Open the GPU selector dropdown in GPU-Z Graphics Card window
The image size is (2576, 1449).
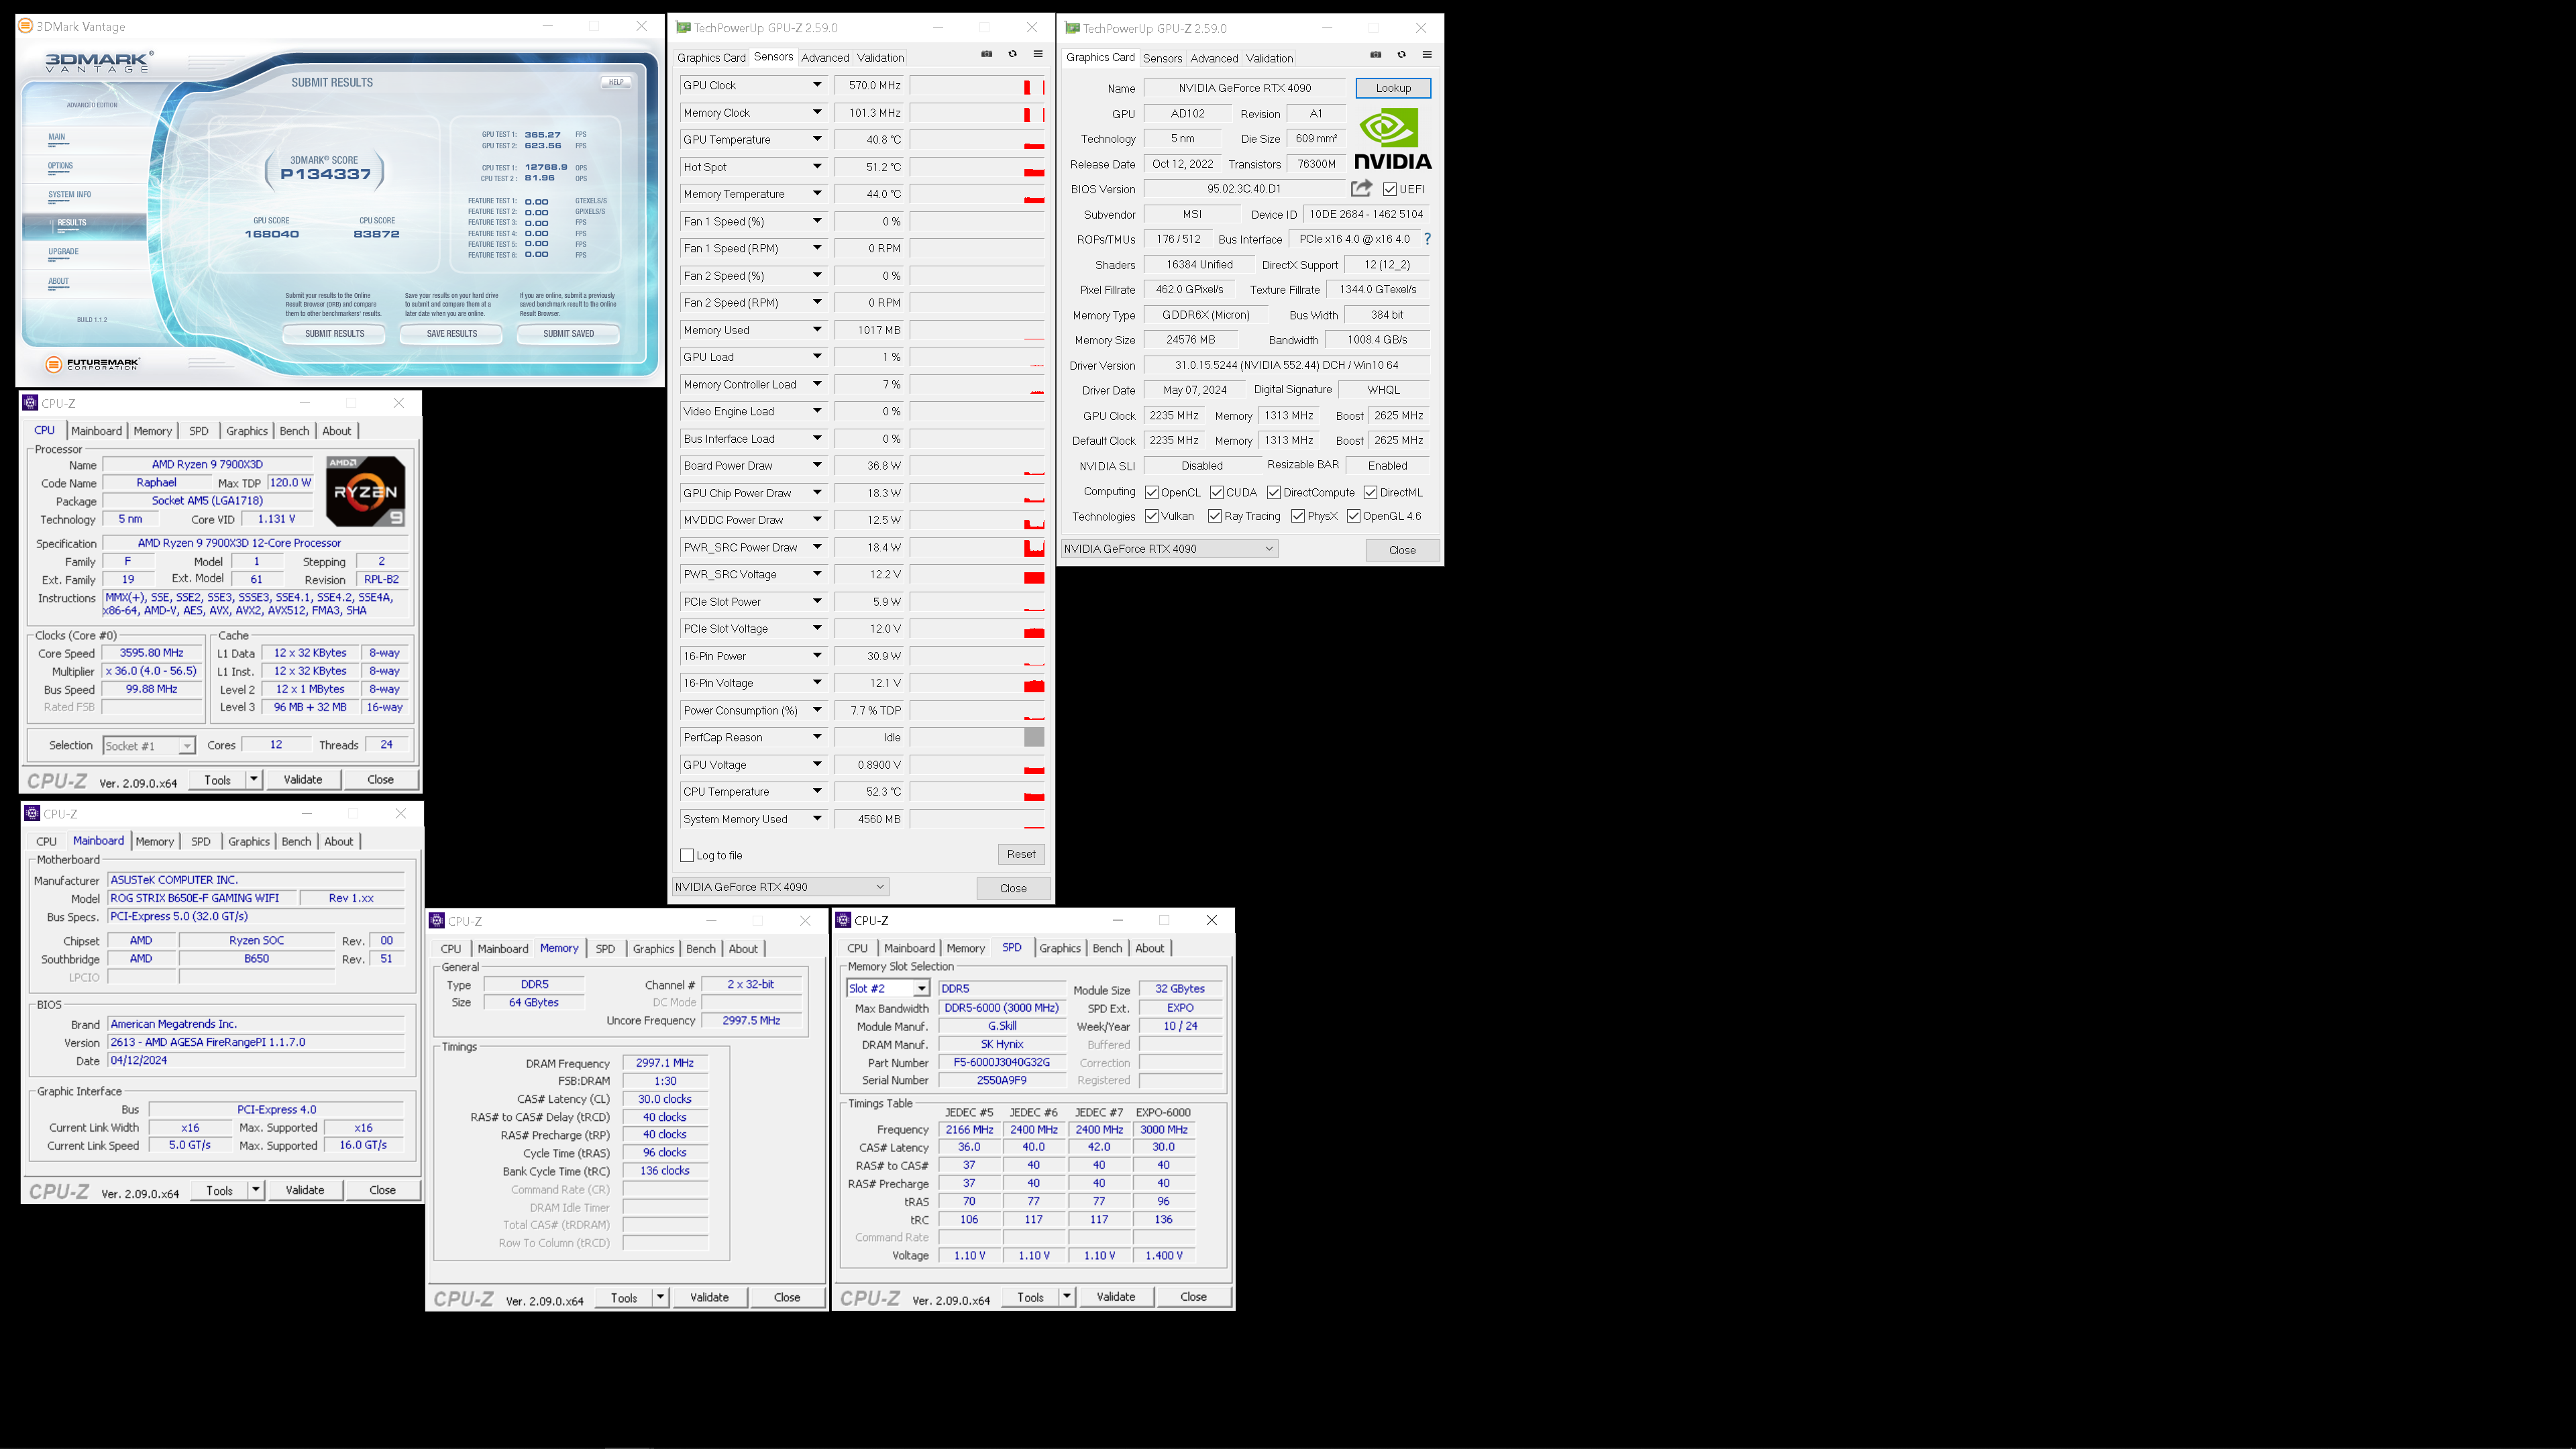[x=1169, y=549]
